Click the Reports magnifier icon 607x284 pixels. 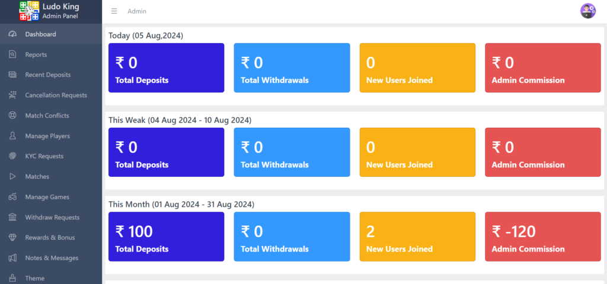pos(12,54)
